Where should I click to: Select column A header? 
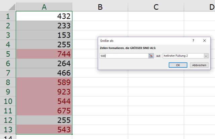[x=44, y=7]
